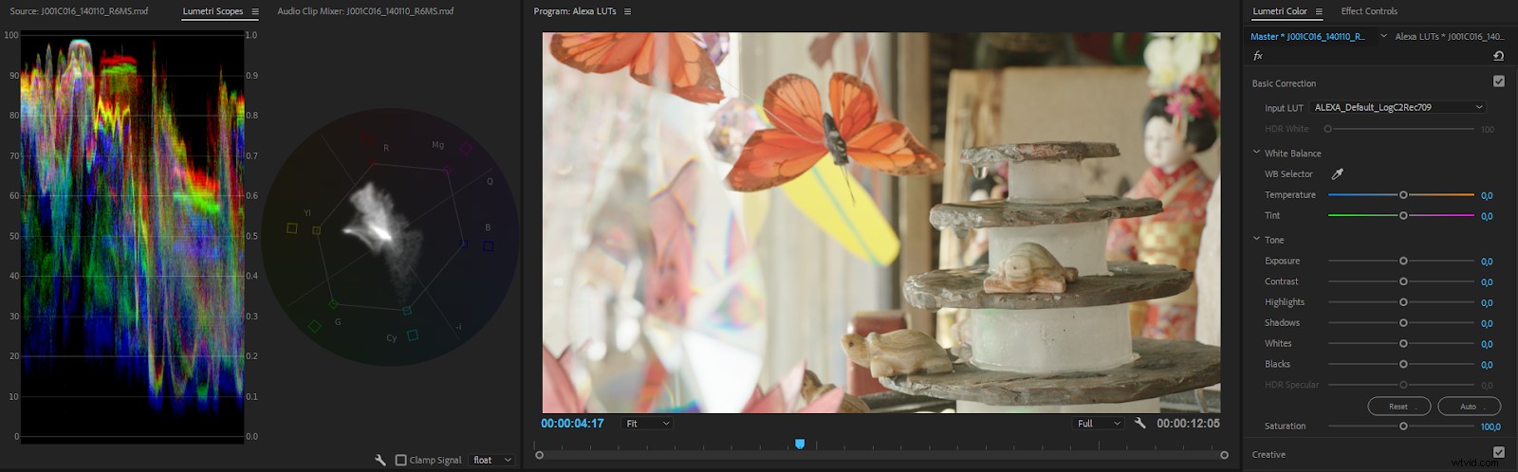The width and height of the screenshot is (1518, 472).
Task: Click the zoom scroll bar left handle
Action: 540,455
